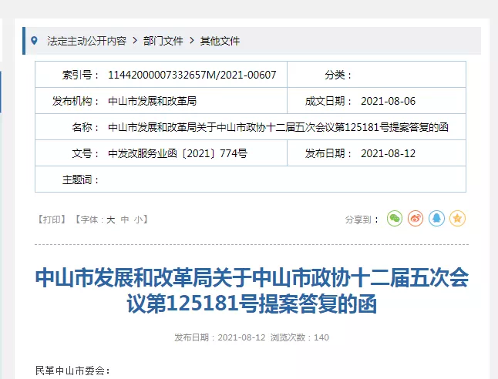Image resolution: width=498 pixels, height=379 pixels.
Task: Click the 浏览次数：140 view count
Action: coord(300,337)
